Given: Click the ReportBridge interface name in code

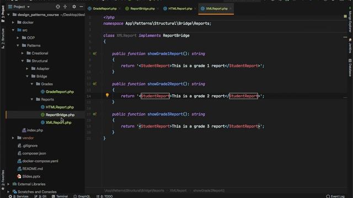Looking at the screenshot, I should pyautogui.click(x=176, y=35).
